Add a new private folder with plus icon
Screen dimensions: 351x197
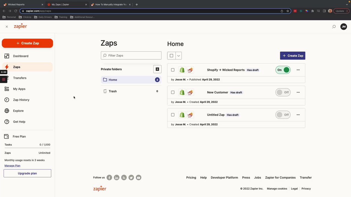coord(157,69)
